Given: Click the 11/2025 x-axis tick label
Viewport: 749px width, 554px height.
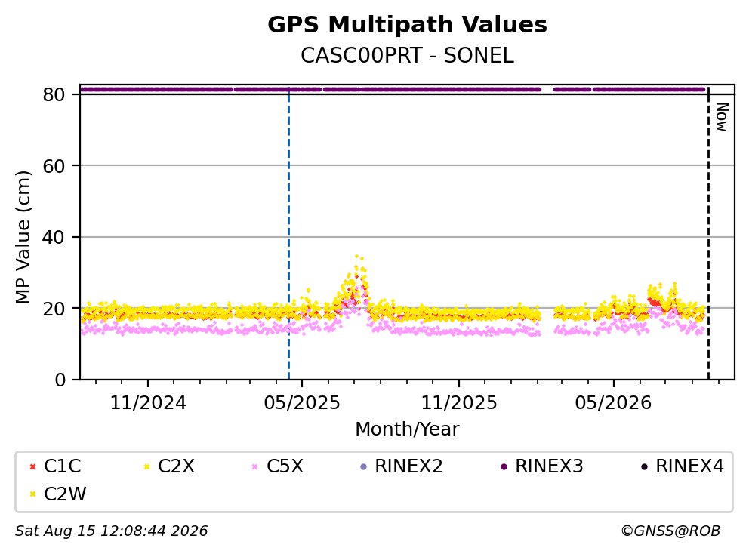Looking at the screenshot, I should (459, 403).
